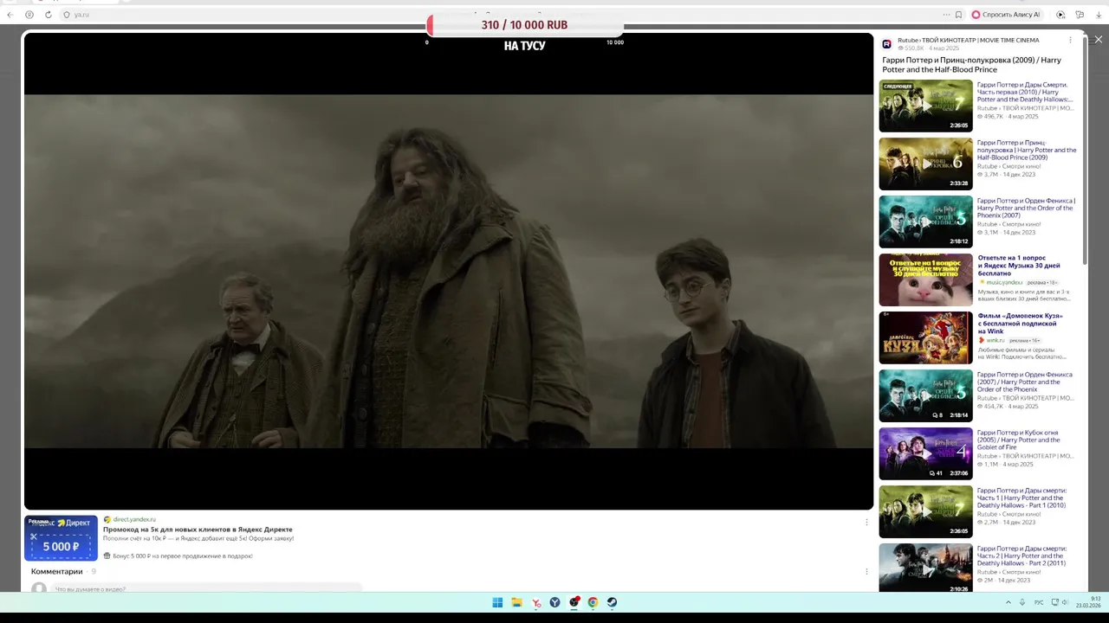This screenshot has height=623, width=1109.
Task: Click Промокод на 5к ad headline
Action: [198, 529]
